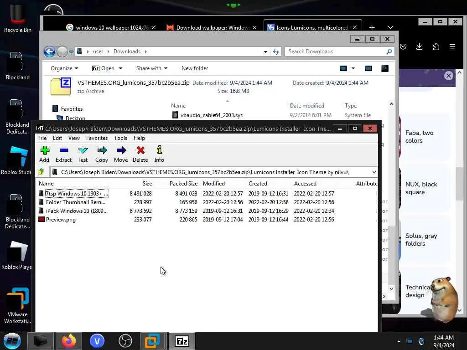This screenshot has height=350, width=467.
Task: Open the browser downloads icon
Action: tap(420, 46)
